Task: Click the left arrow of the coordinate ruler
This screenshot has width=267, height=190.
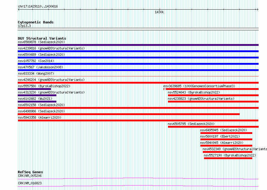Action: [19, 10]
